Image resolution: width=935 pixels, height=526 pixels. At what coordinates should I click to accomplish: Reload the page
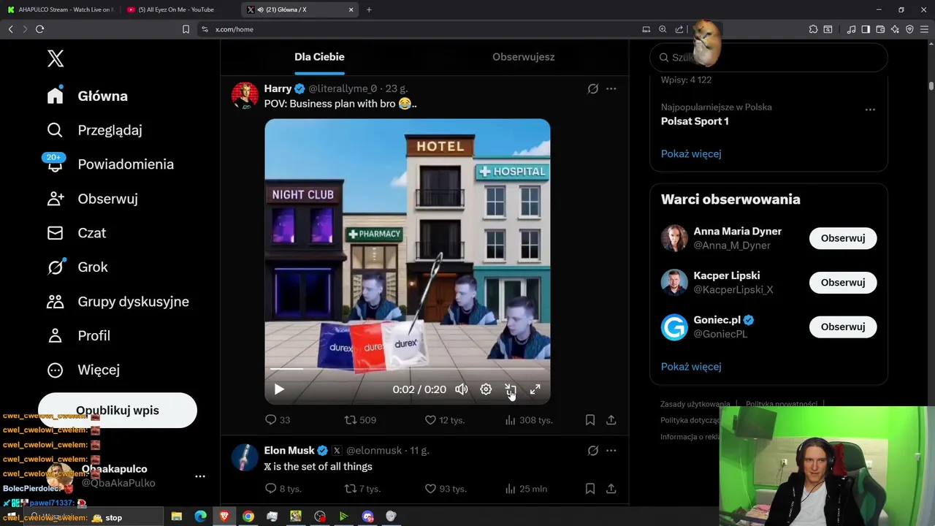[x=39, y=29]
